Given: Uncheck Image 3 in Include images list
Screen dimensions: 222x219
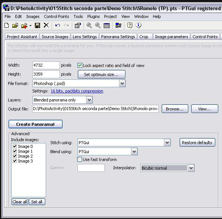Looking at the screenshot, I should 15,161.
